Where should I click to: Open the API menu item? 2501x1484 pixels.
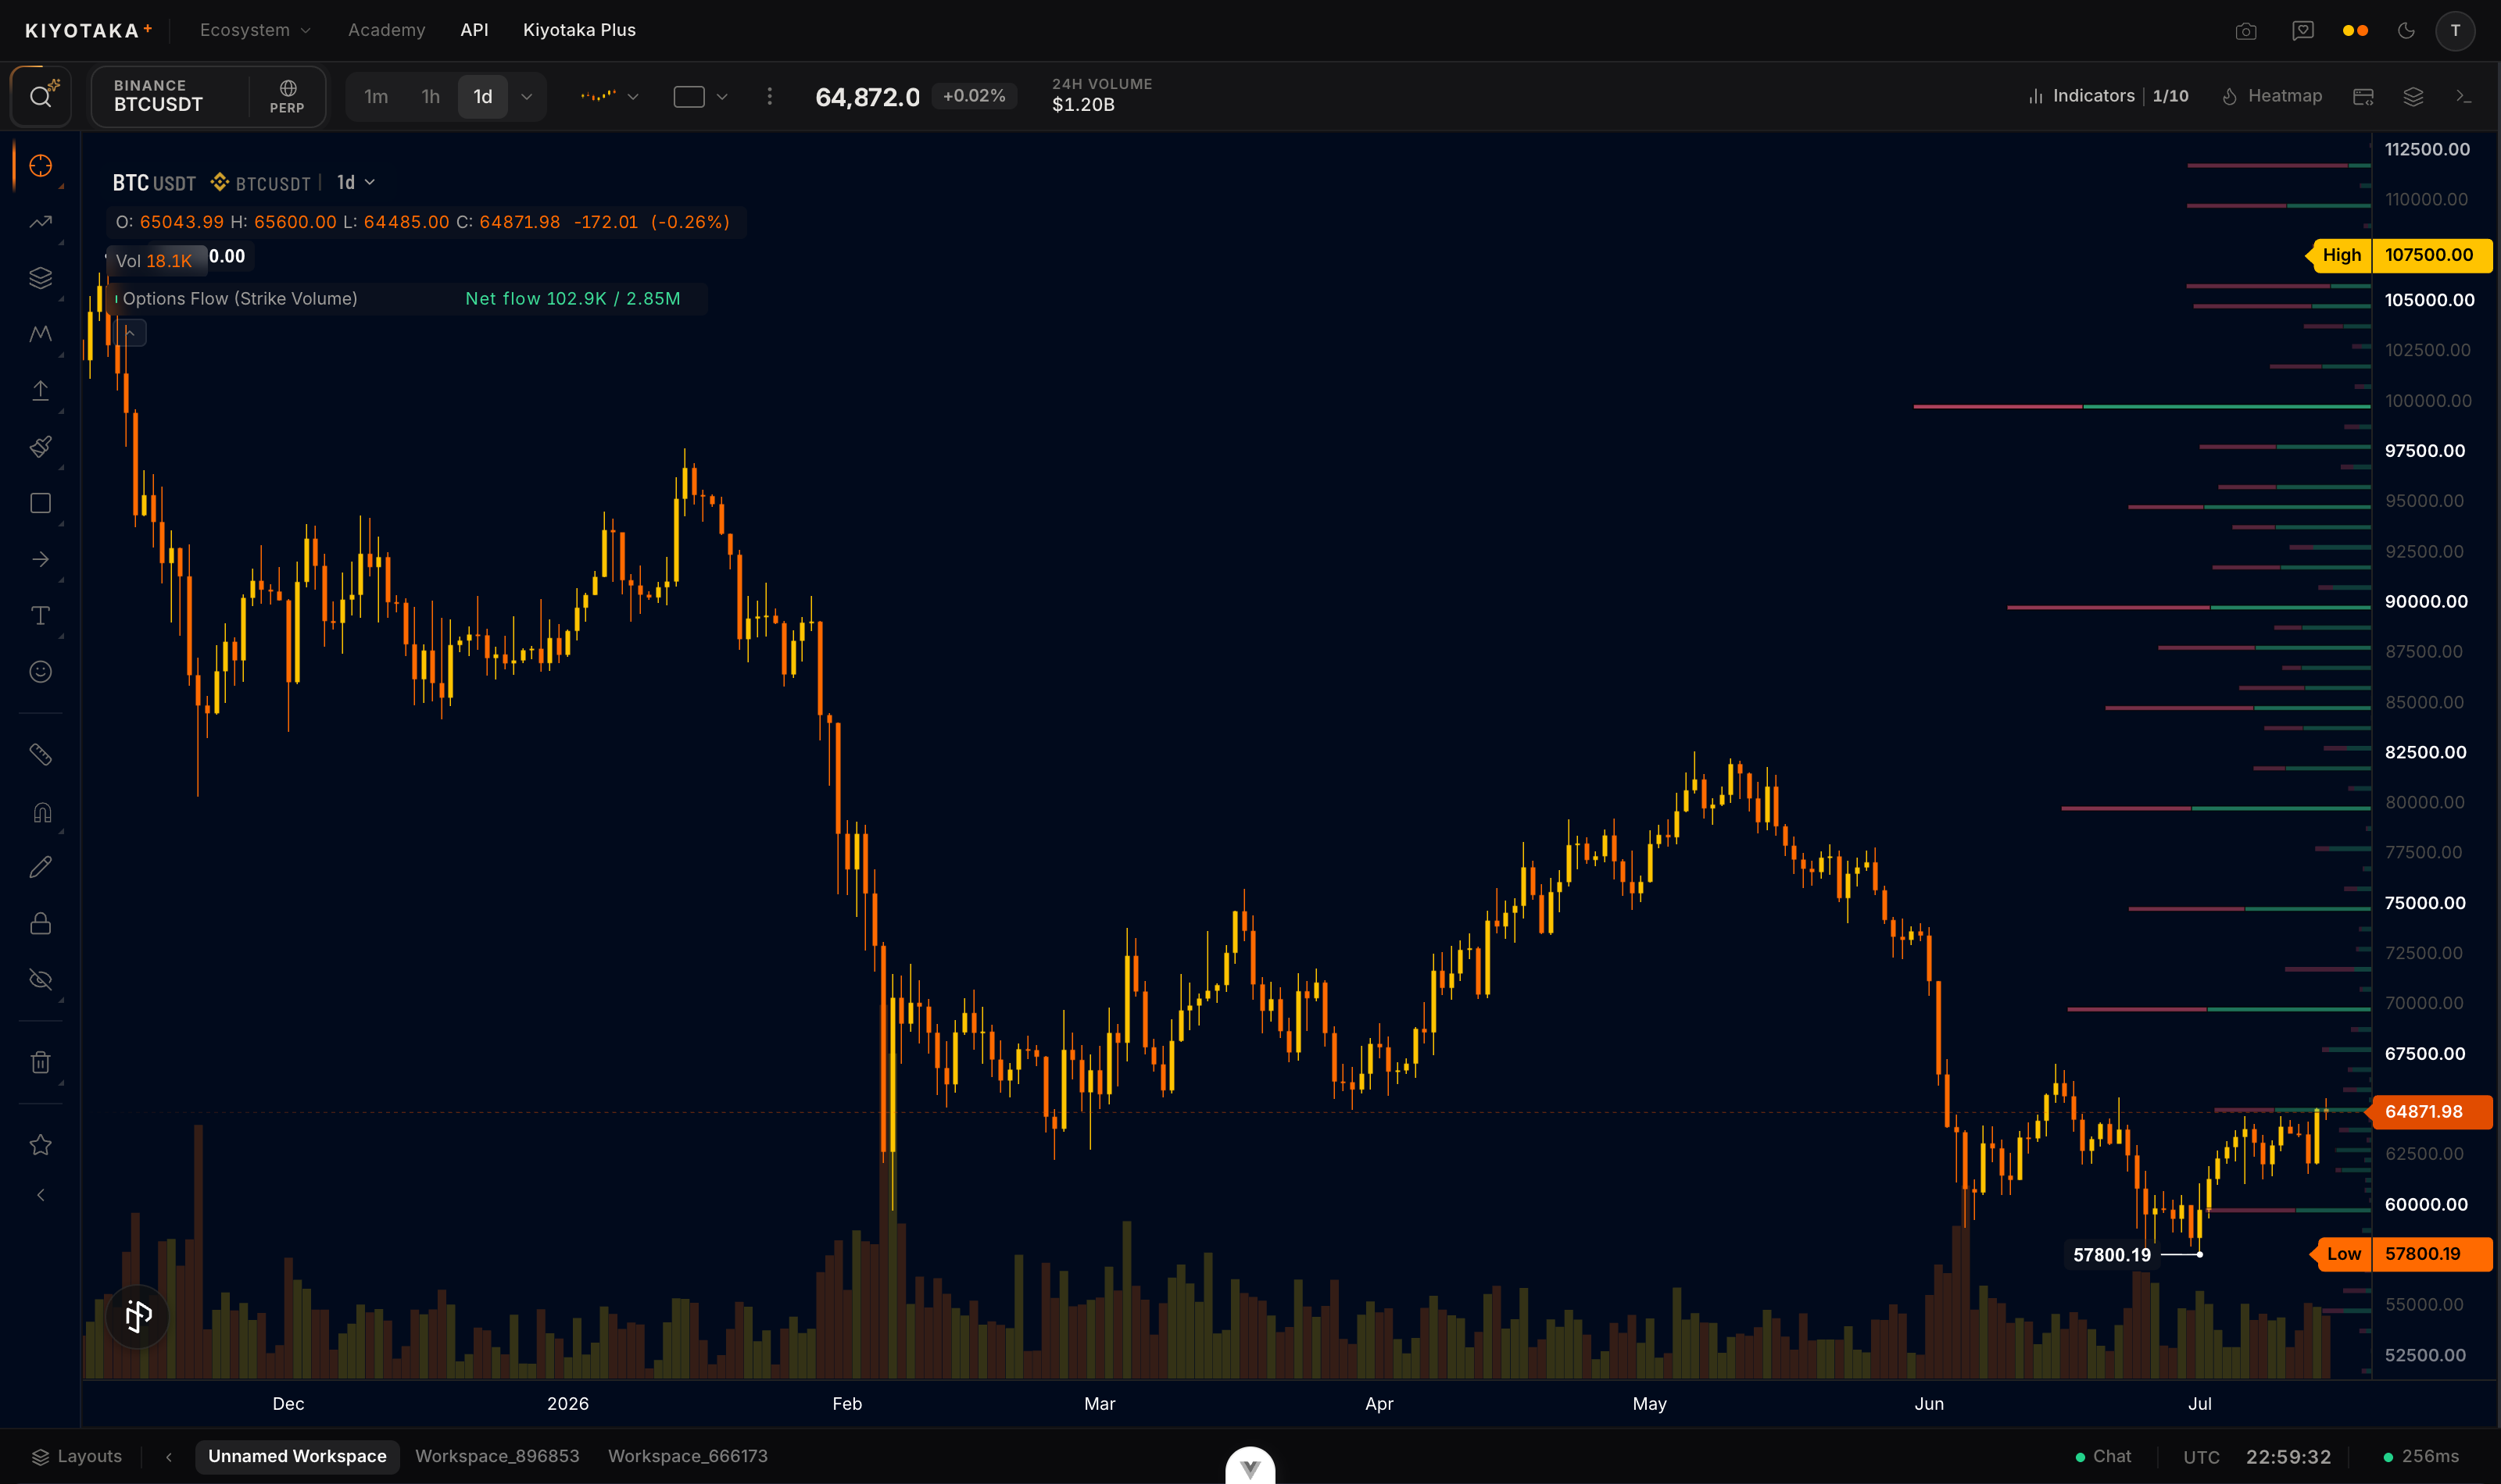474,30
